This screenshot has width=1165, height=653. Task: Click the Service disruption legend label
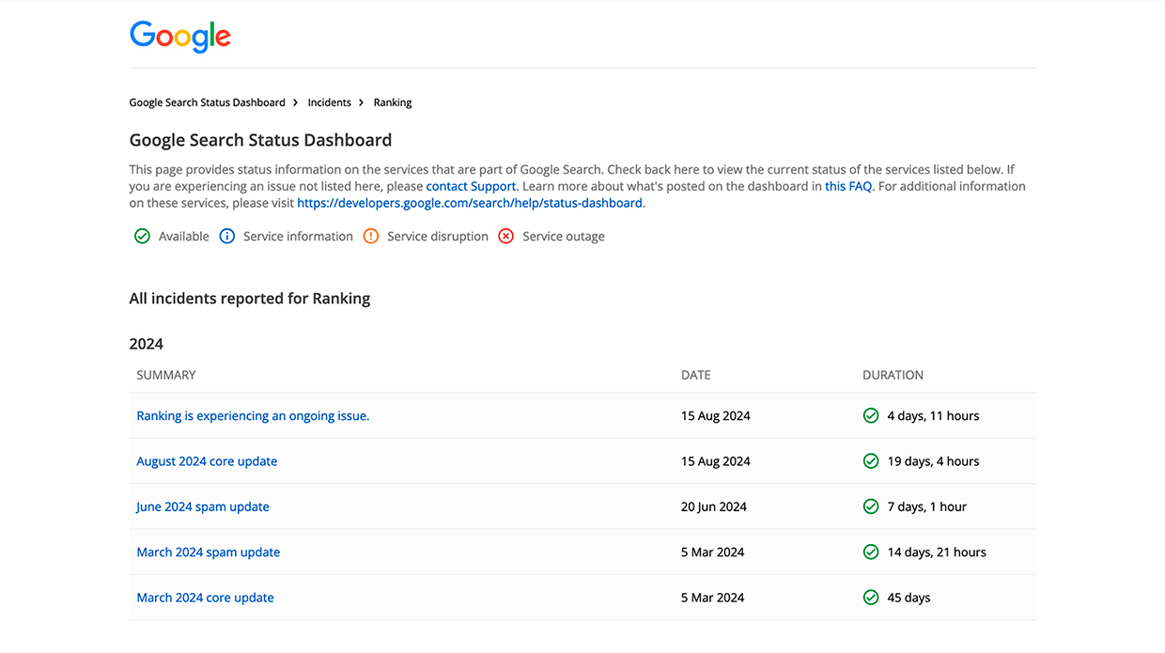[x=438, y=237]
